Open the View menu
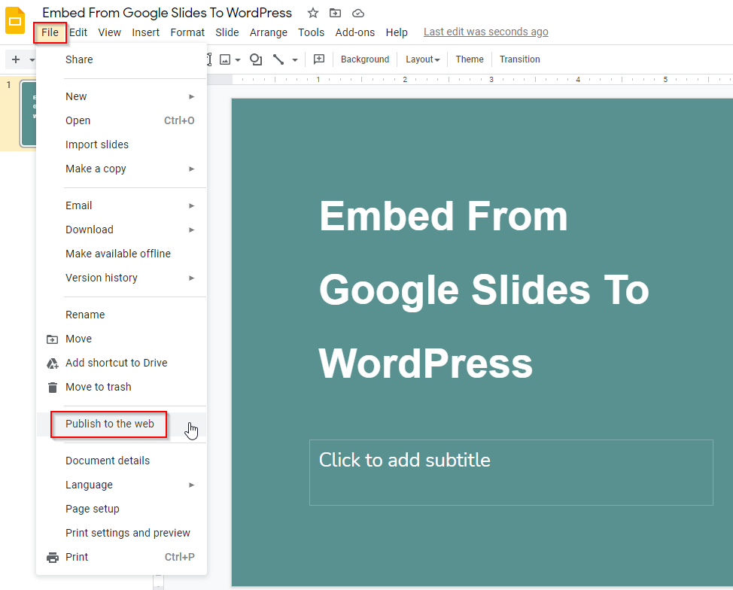 pyautogui.click(x=109, y=32)
